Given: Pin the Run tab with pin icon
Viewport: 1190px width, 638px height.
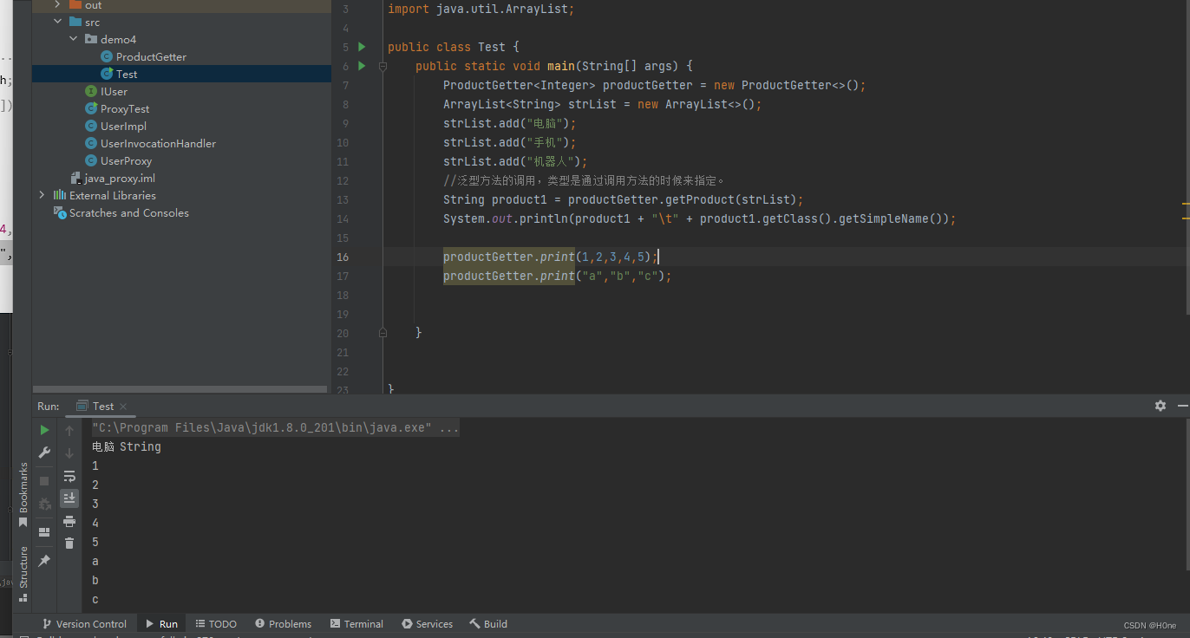Looking at the screenshot, I should [x=44, y=561].
